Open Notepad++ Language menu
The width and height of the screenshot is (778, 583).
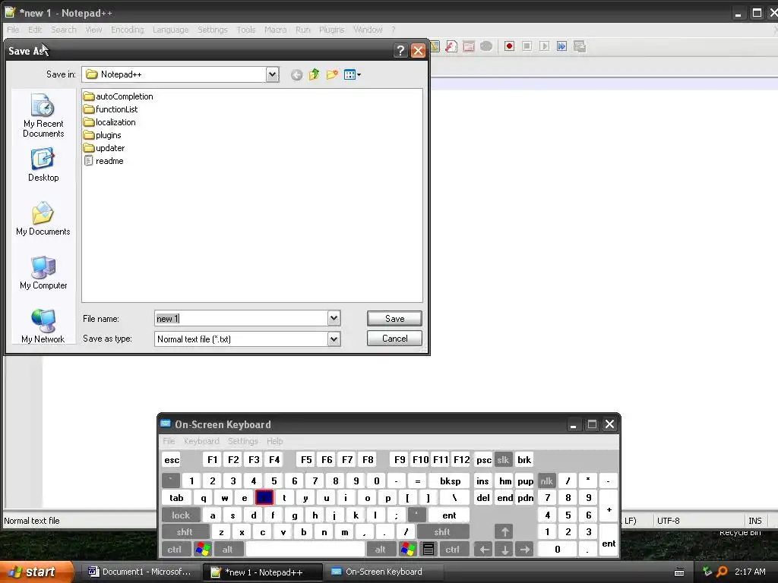pos(171,30)
